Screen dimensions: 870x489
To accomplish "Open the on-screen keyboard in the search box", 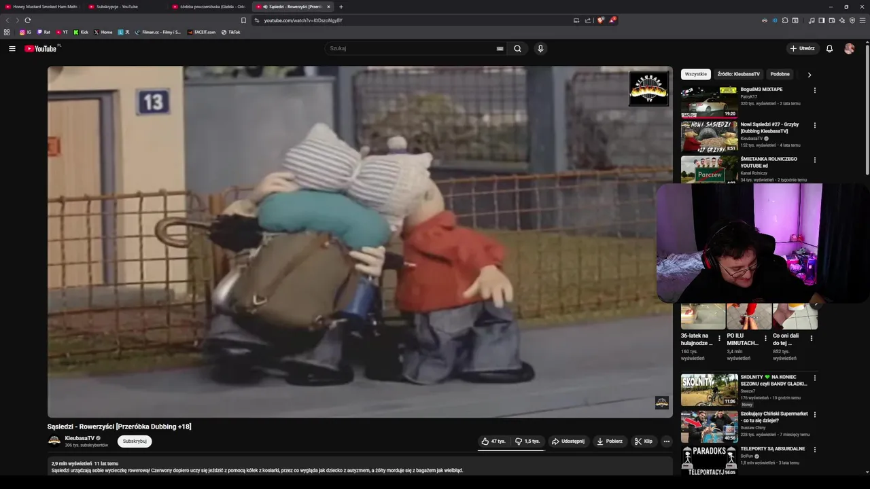I will pyautogui.click(x=500, y=48).
